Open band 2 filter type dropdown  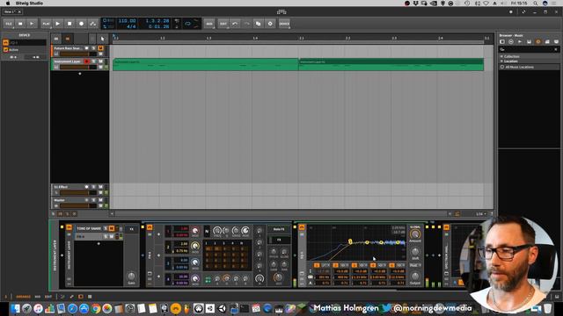(344, 265)
